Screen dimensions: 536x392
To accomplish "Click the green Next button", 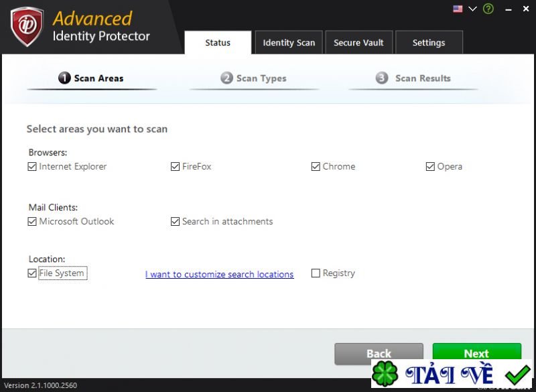I will pyautogui.click(x=477, y=352).
